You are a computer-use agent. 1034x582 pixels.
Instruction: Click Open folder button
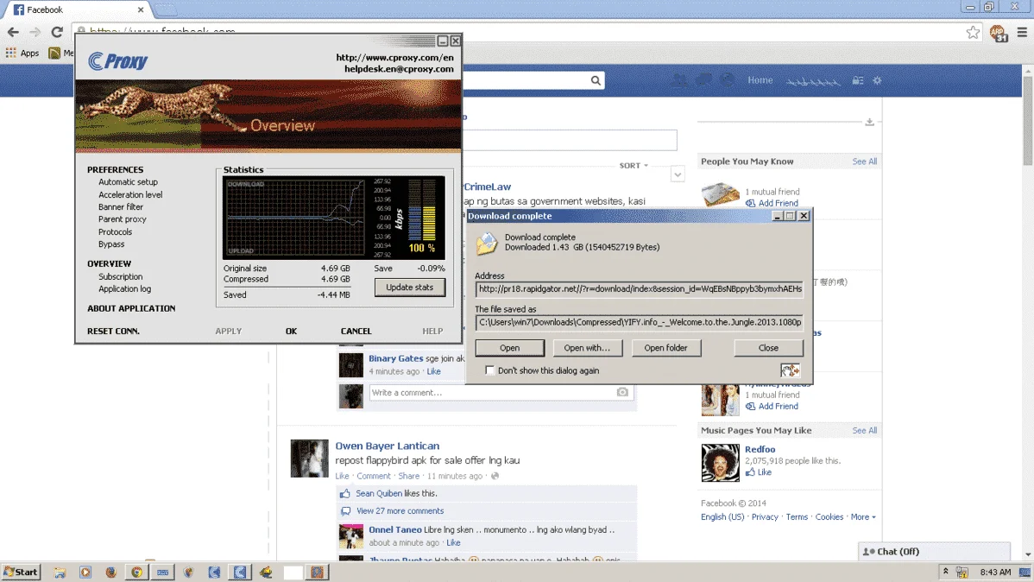(x=666, y=348)
